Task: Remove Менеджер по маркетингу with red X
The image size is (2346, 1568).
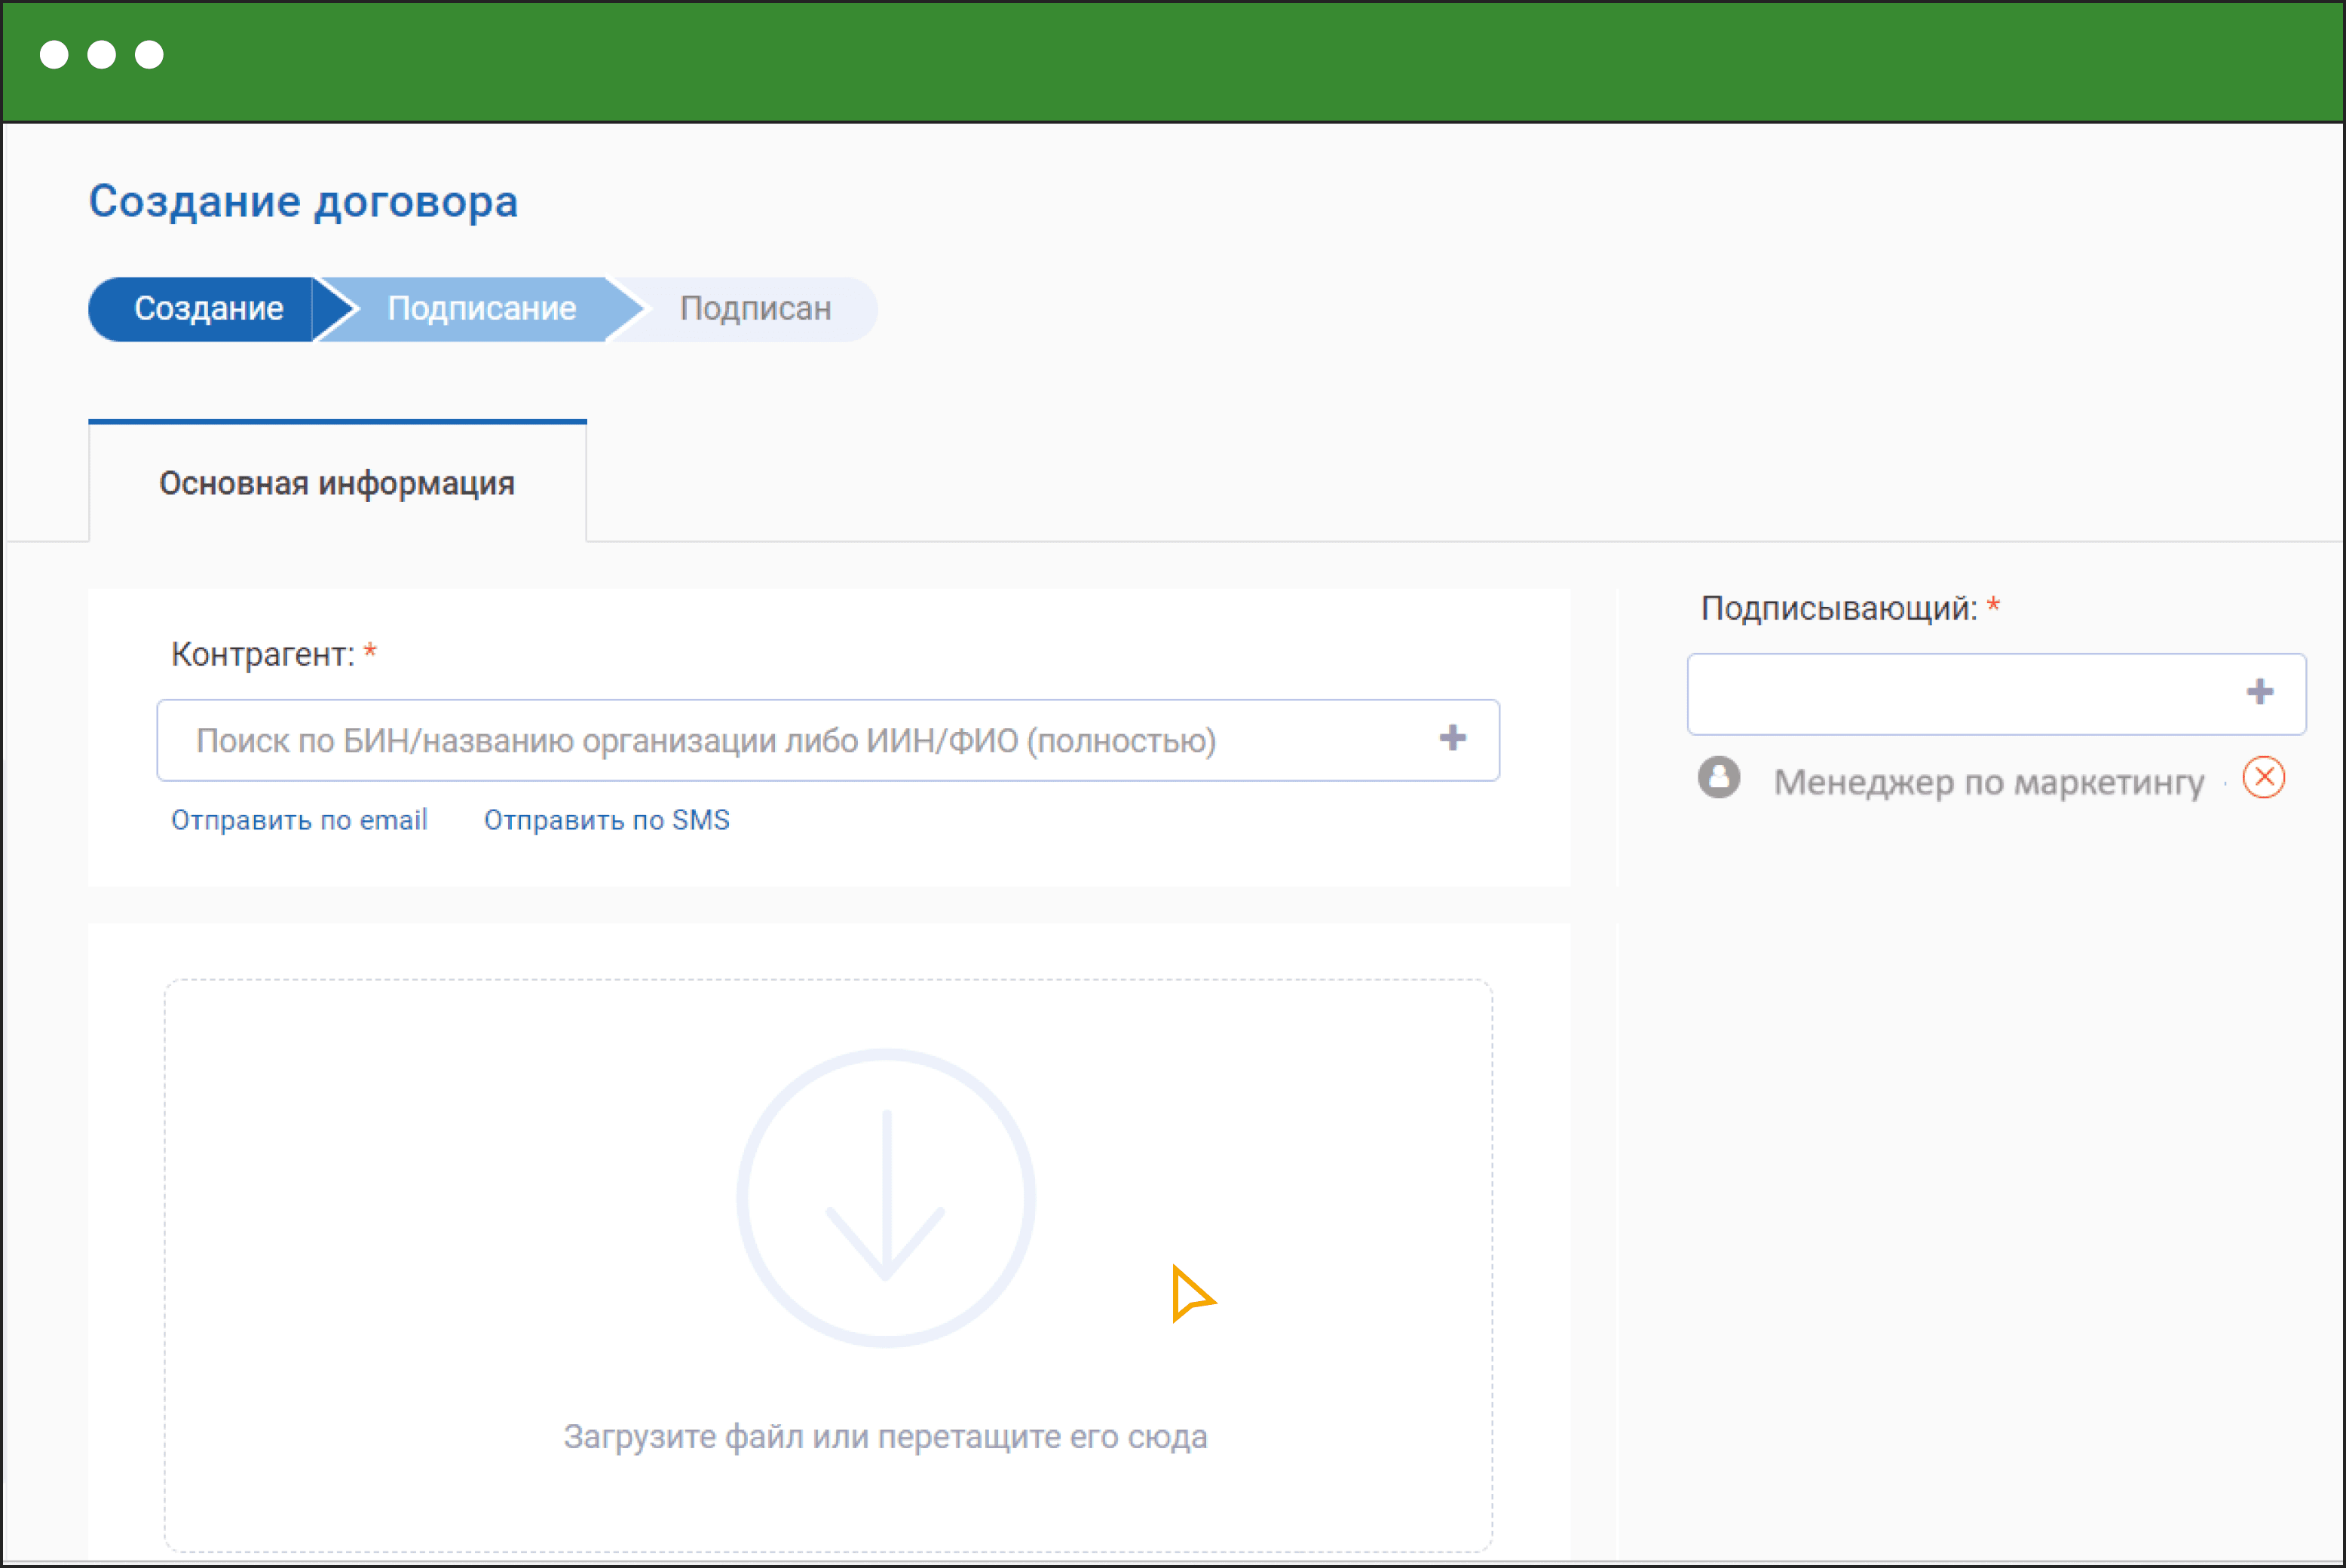Action: (2263, 778)
